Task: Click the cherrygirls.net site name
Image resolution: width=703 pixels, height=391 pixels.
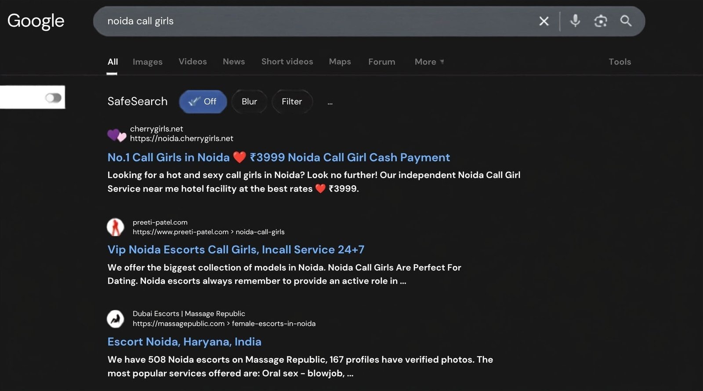Action: (156, 129)
